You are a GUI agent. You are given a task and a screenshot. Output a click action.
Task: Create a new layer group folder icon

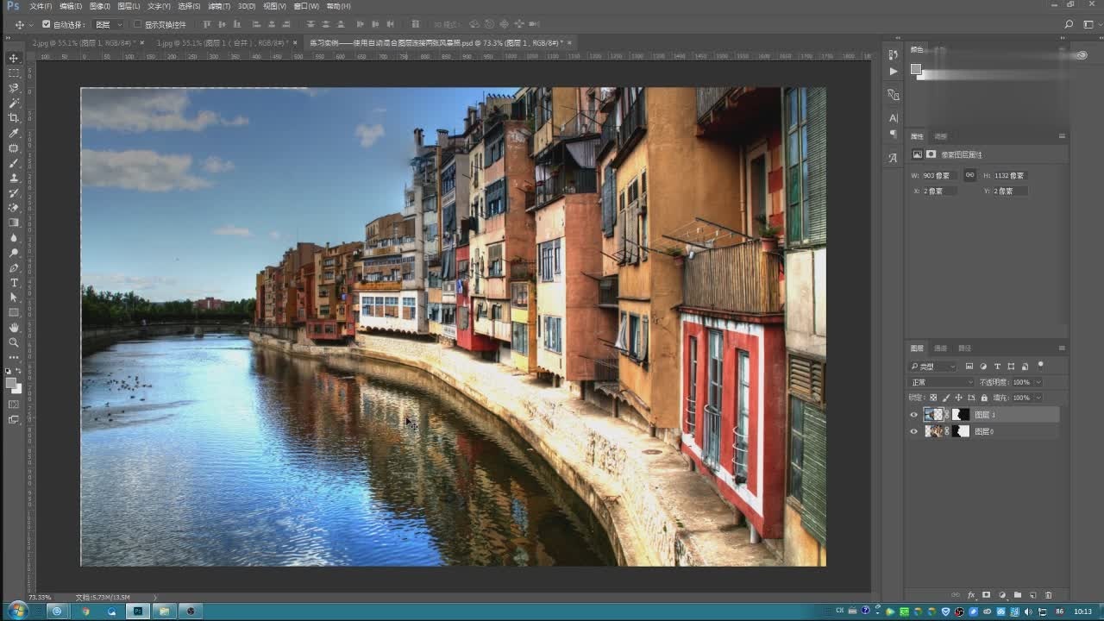click(1018, 595)
